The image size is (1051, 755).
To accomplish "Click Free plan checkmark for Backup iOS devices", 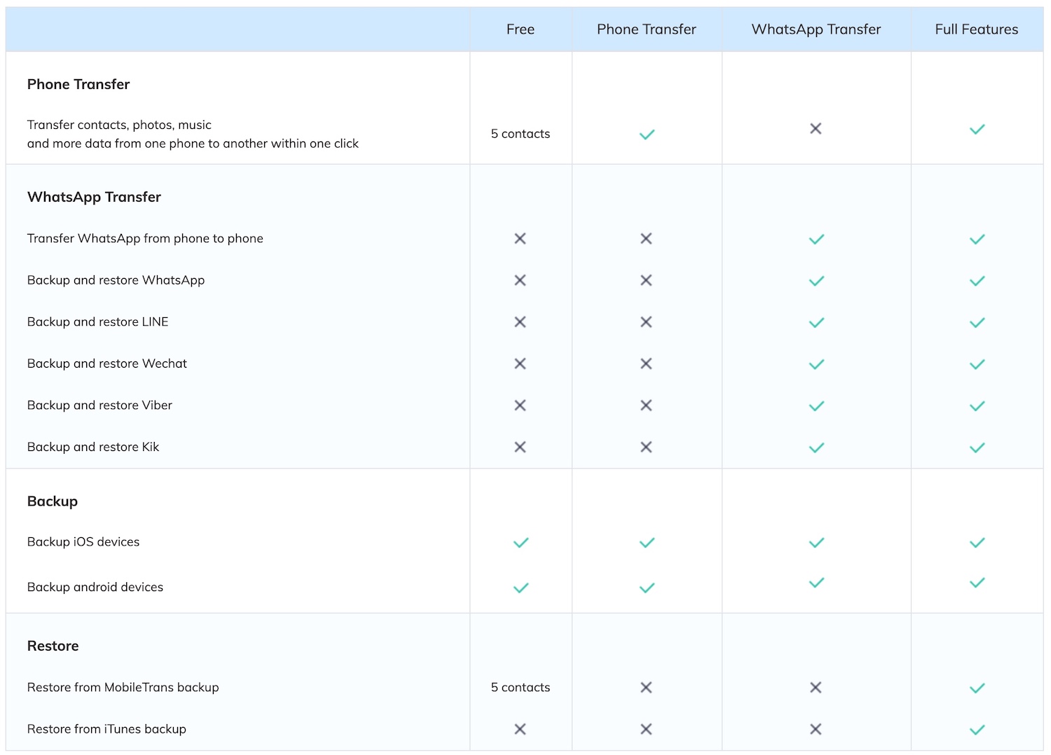I will (x=521, y=543).
